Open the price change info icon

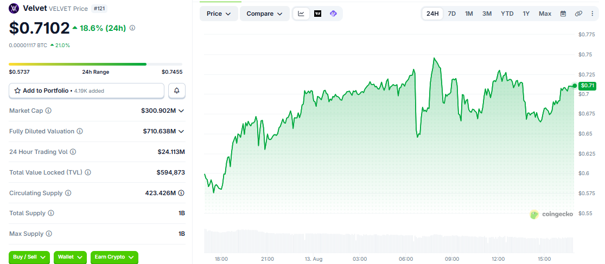click(x=132, y=28)
